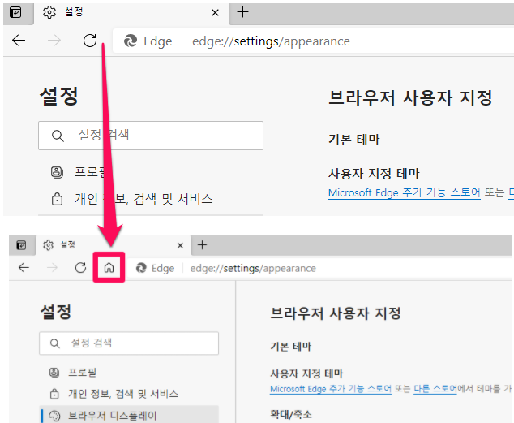This screenshot has width=514, height=423.
Task: Go back in the upper browser window
Action: click(x=19, y=41)
